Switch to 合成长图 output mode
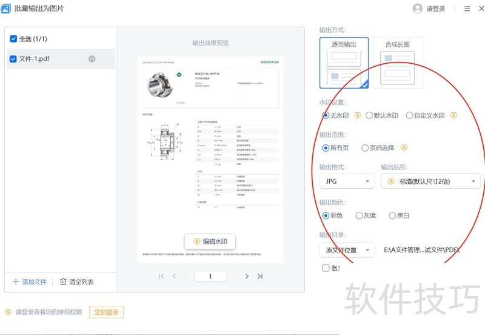Screen dimensions: 485x335 (398, 63)
